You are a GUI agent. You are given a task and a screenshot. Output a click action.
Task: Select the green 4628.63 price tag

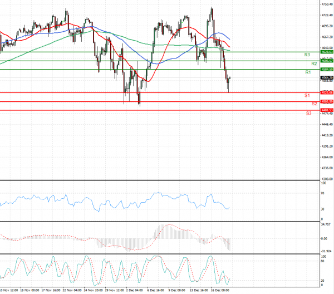[x=327, y=52]
